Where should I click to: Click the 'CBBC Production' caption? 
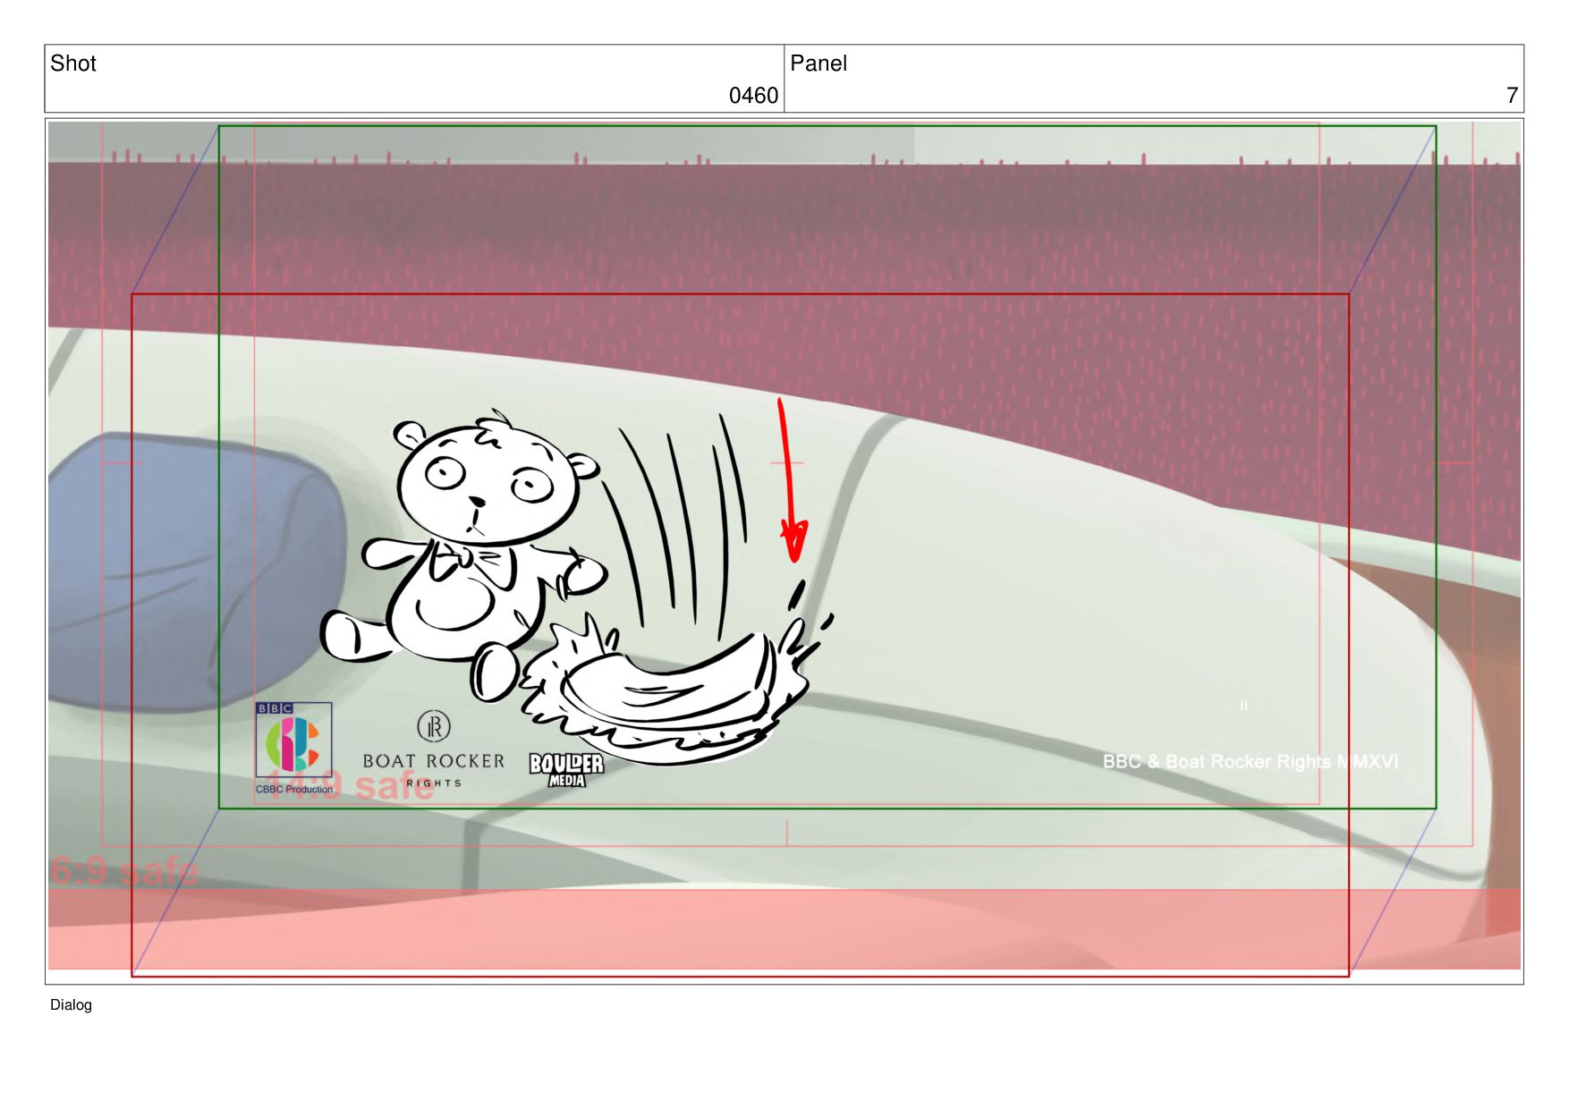(294, 789)
